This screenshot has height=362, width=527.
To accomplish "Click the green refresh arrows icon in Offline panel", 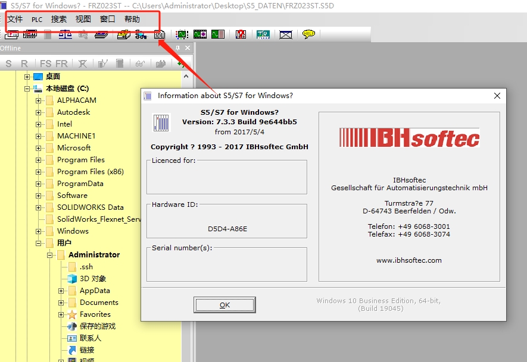I will tap(180, 64).
